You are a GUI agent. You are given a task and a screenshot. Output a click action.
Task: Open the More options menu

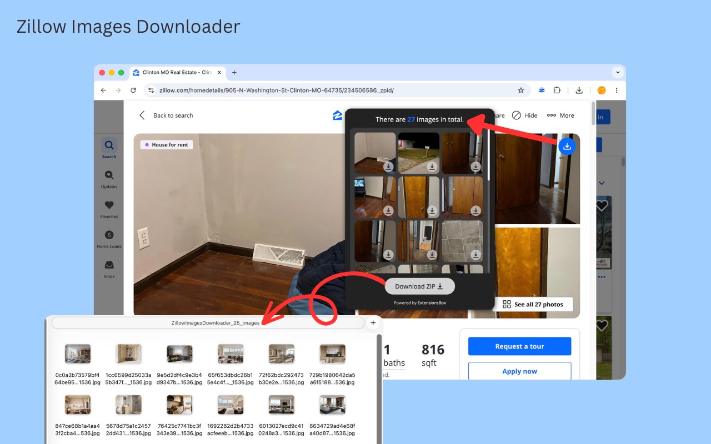click(560, 115)
